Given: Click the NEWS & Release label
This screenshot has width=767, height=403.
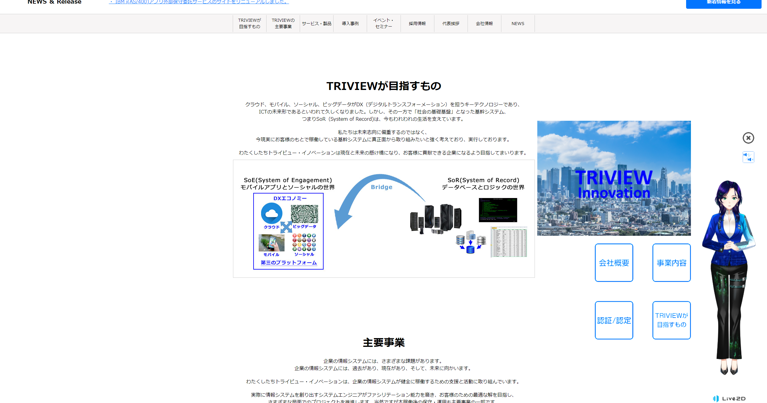Looking at the screenshot, I should 54,2.
